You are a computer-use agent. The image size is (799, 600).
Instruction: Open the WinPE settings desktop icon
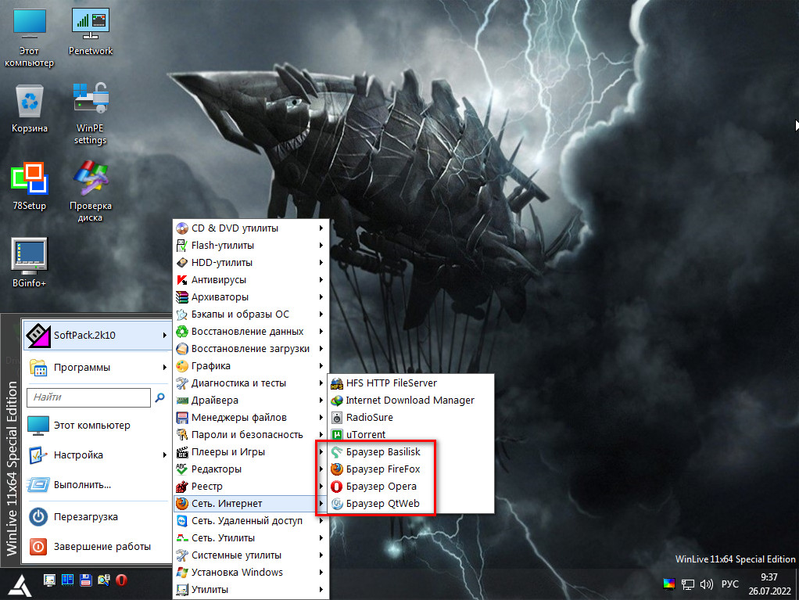point(90,114)
